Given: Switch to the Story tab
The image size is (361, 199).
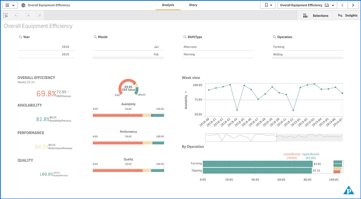Looking at the screenshot, I should pyautogui.click(x=193, y=5).
